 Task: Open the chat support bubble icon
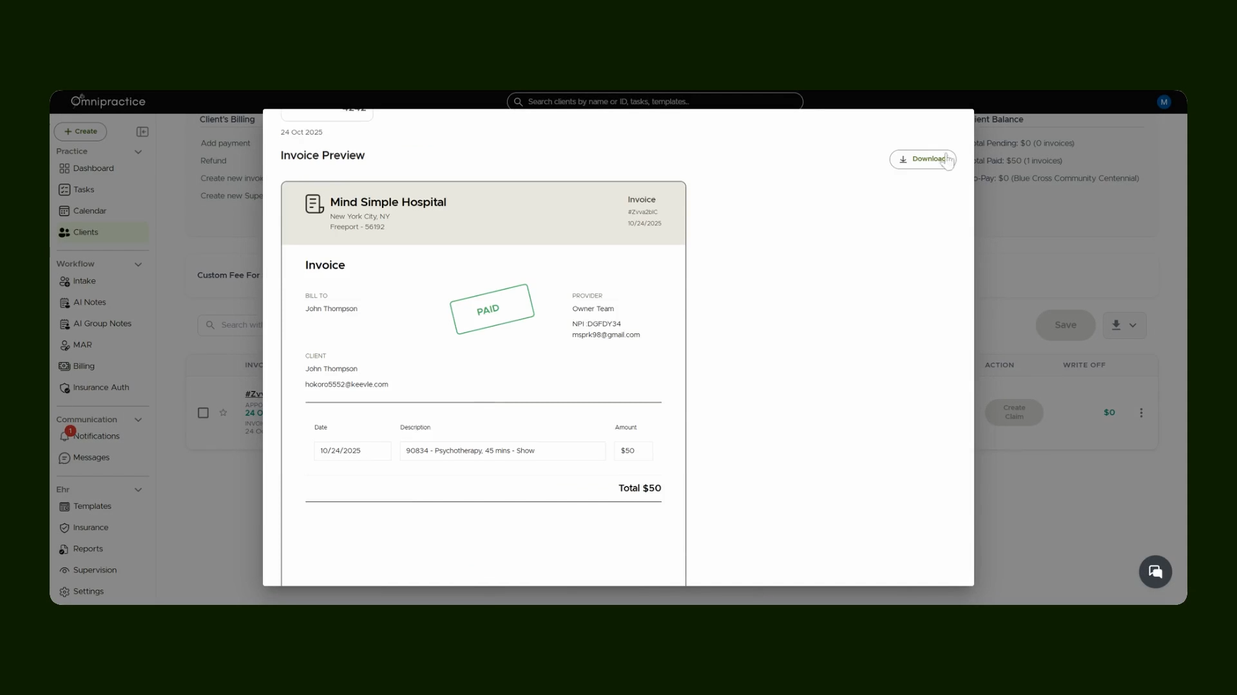point(1155,571)
